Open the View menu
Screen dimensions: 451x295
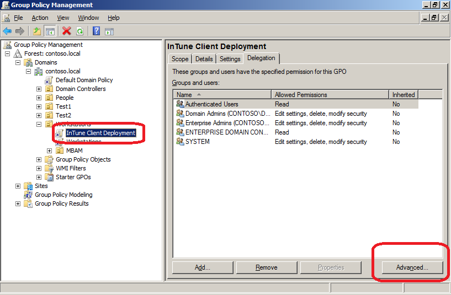pyautogui.click(x=63, y=18)
